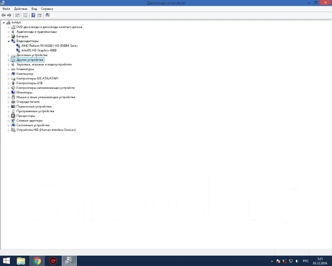Select the Контроллеры USB label
The image size is (332, 266).
click(30, 83)
